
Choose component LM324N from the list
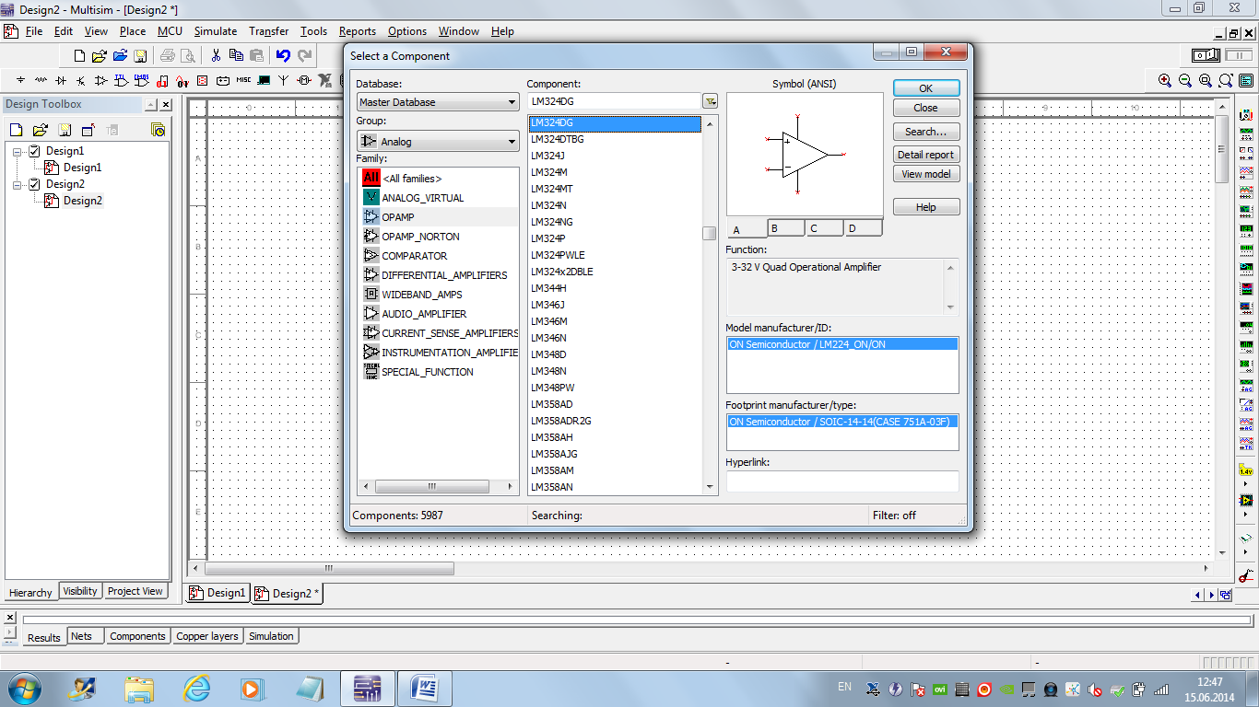tap(615, 205)
